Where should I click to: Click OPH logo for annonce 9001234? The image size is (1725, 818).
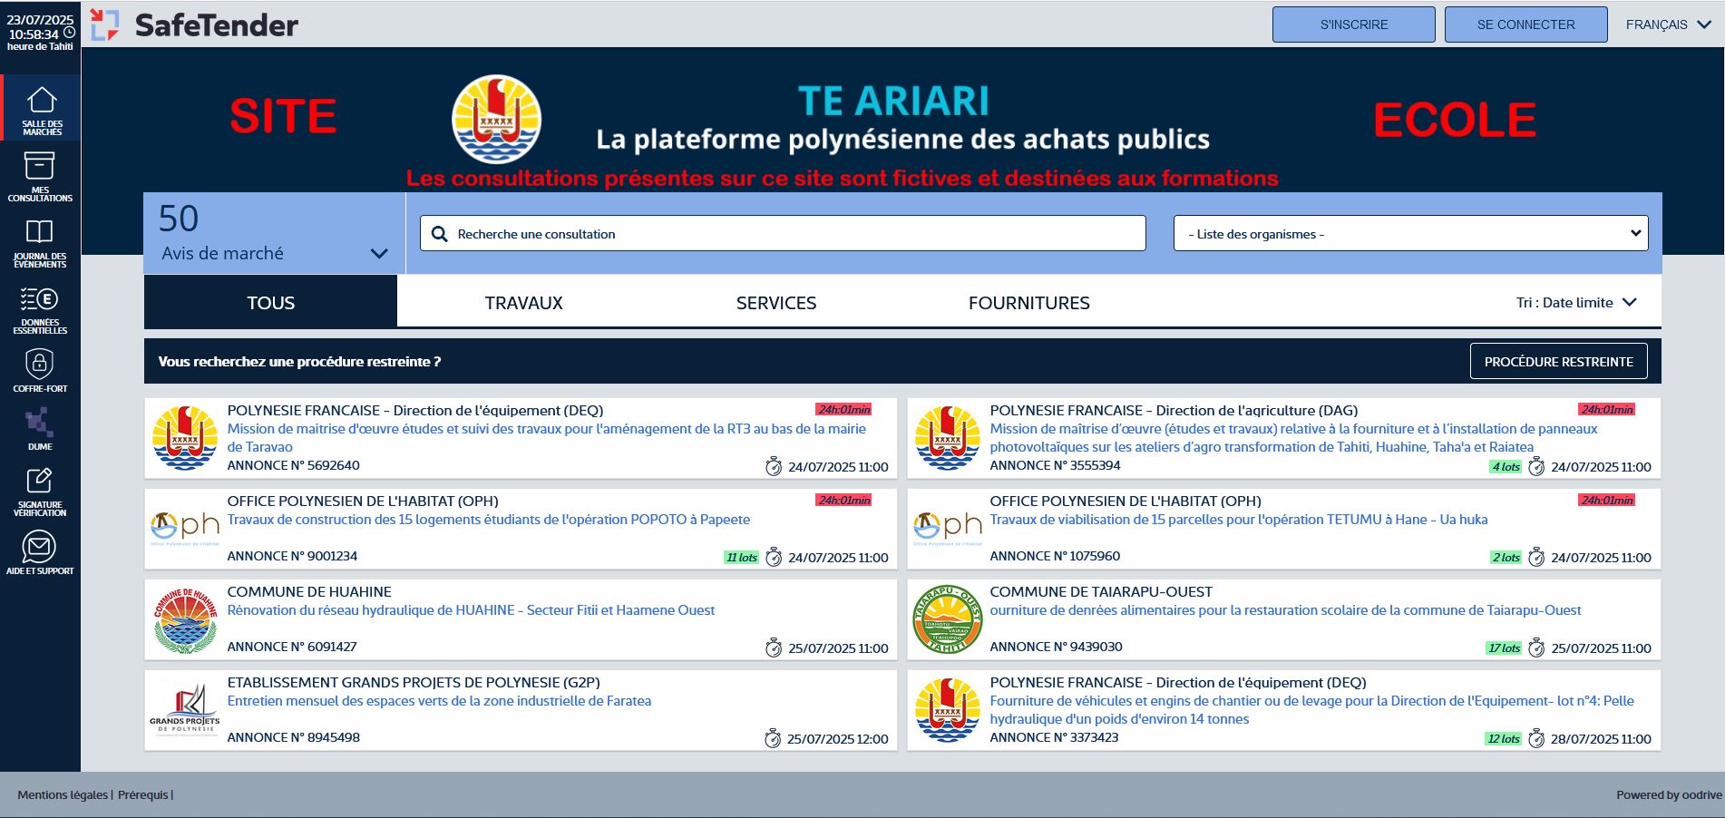click(185, 529)
